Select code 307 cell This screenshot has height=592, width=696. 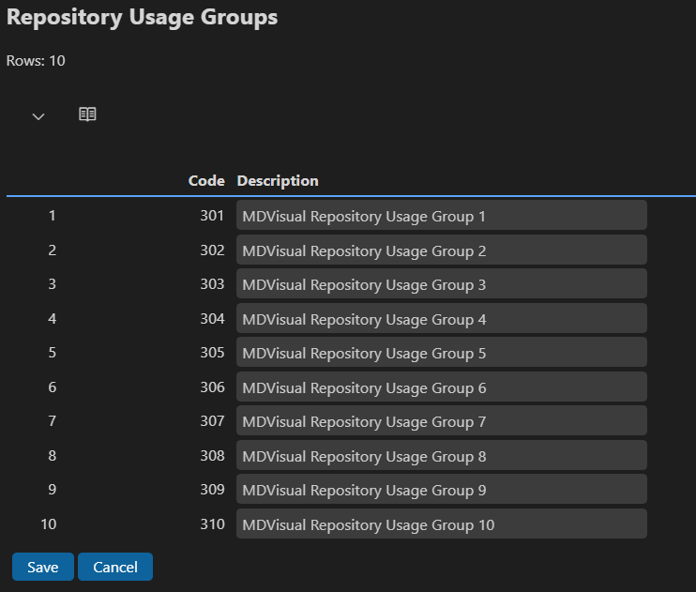(212, 420)
